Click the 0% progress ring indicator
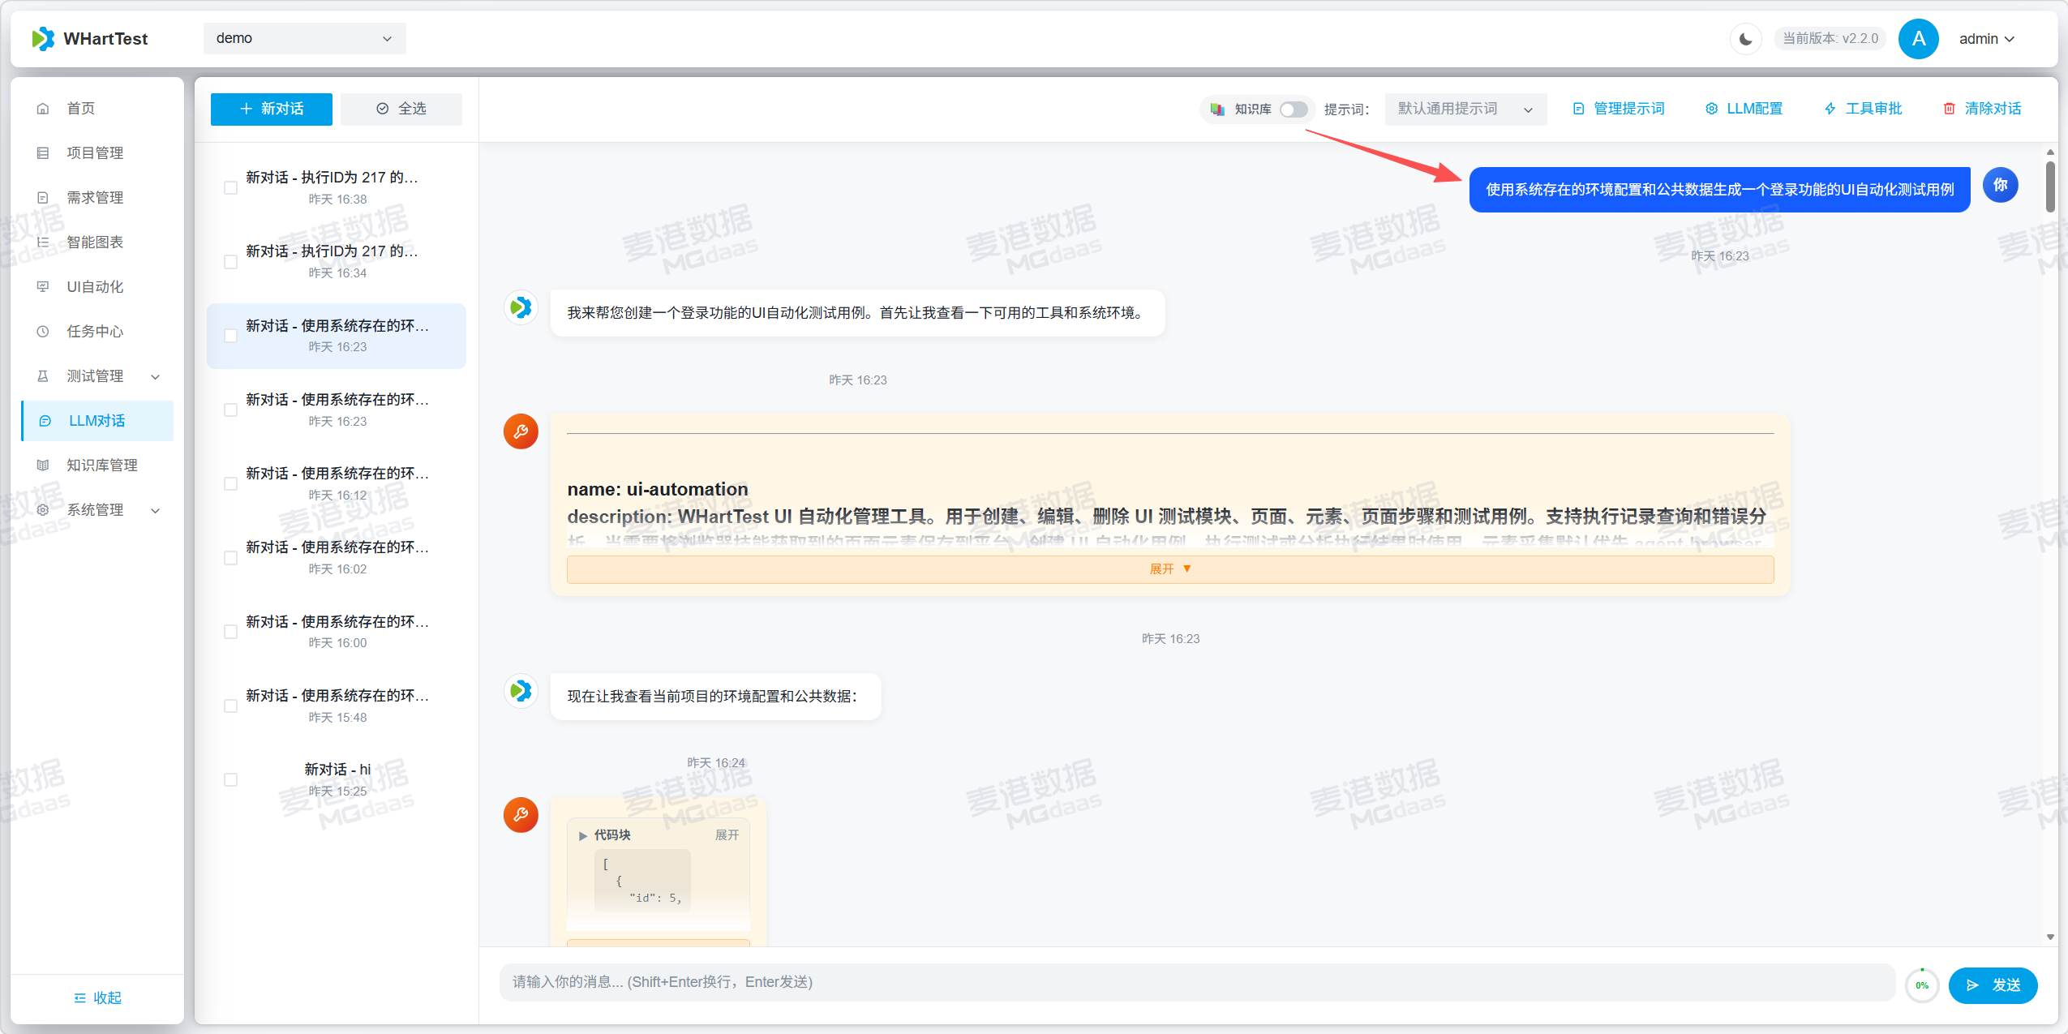This screenshot has width=2068, height=1034. click(x=1921, y=985)
